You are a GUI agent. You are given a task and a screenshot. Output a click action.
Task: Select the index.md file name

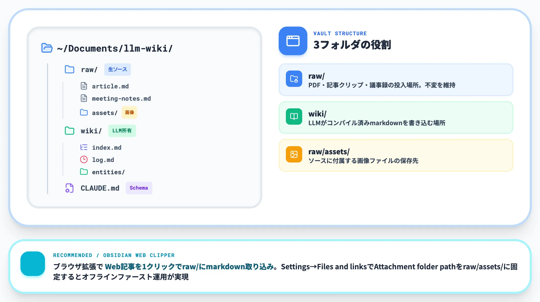(x=107, y=147)
